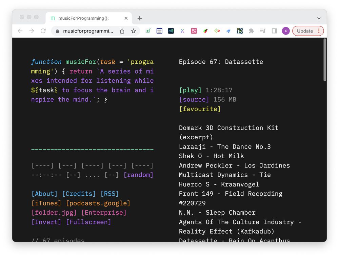Open the blue paper-plane extension
The width and height of the screenshot is (339, 257).
click(x=228, y=31)
